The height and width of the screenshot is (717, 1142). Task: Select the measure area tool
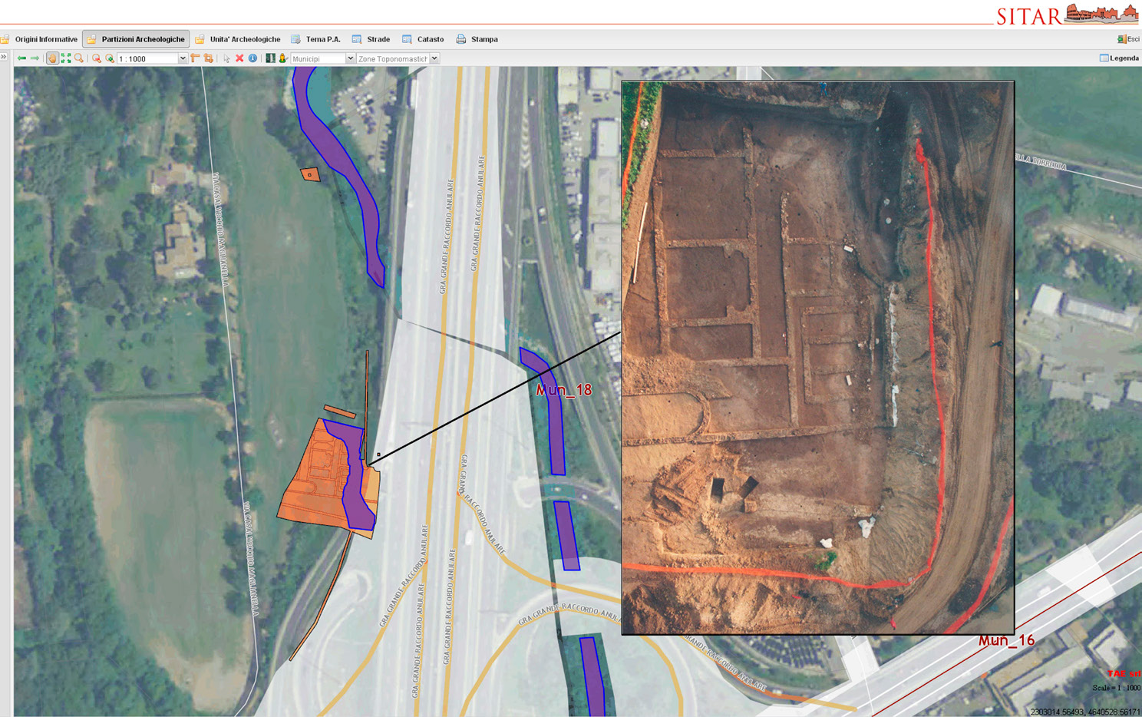point(208,58)
